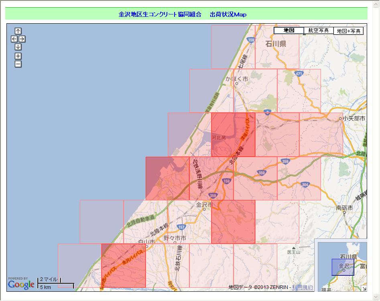Click the dark red tile on 金沢バイパス
Screen dimensions: 380x301
click(124, 265)
